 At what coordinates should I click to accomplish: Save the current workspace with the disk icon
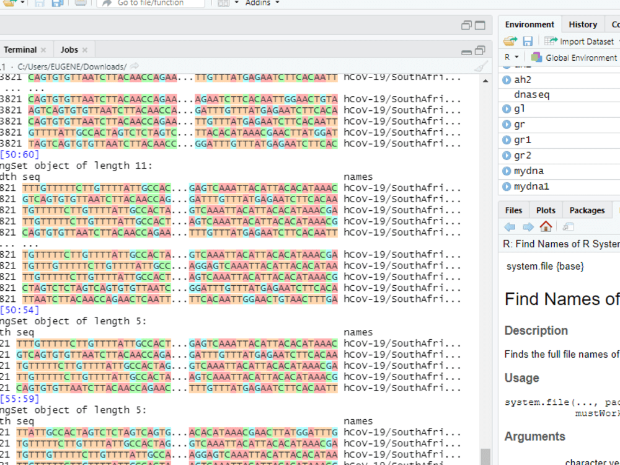click(528, 41)
